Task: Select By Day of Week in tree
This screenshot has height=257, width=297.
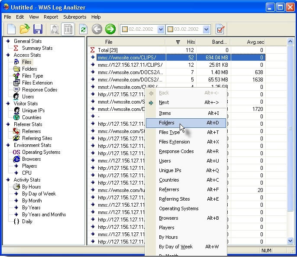Action: point(39,194)
